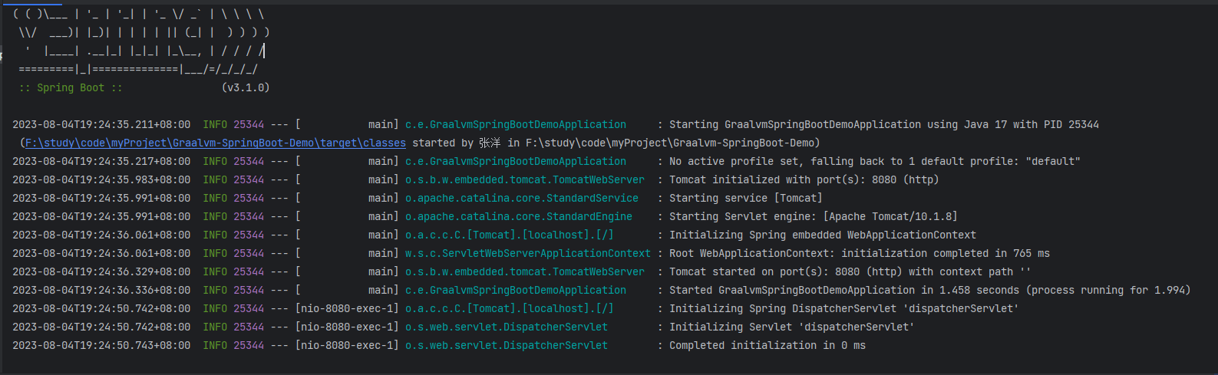Click INFO level in 'Starting service [Tomcat]' row
The height and width of the screenshot is (375, 1218).
[x=215, y=198]
